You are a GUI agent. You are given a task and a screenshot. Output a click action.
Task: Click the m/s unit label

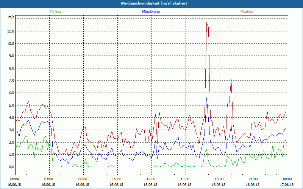click(x=11, y=17)
